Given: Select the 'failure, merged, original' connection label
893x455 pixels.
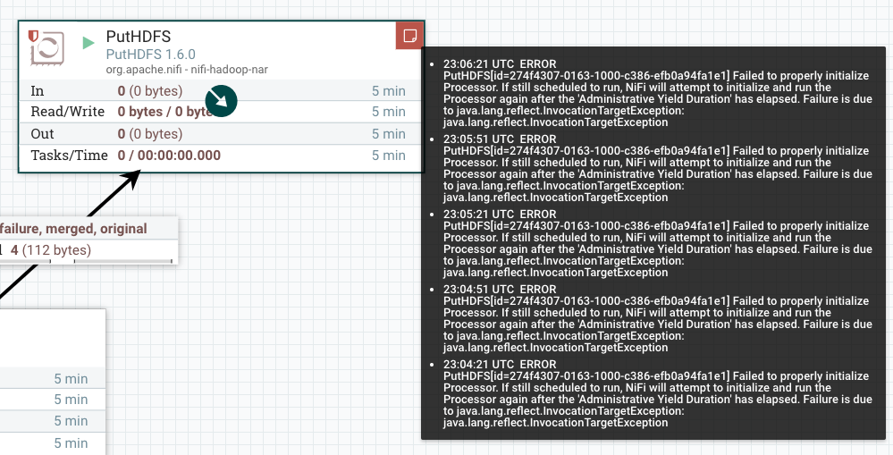Looking at the screenshot, I should [73, 229].
